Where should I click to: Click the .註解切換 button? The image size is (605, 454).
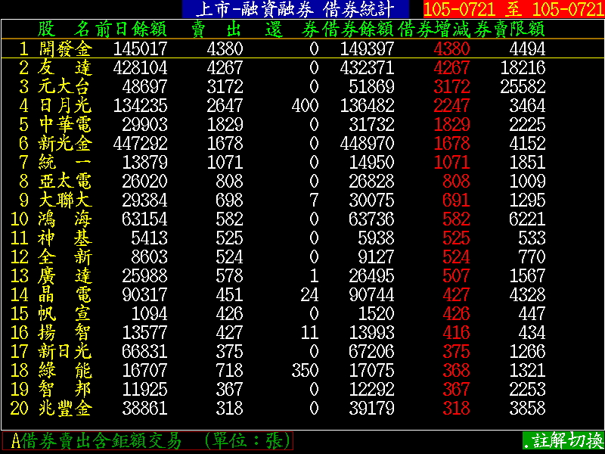563,440
